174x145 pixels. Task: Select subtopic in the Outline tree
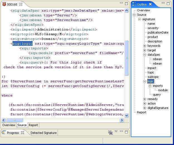153,77
